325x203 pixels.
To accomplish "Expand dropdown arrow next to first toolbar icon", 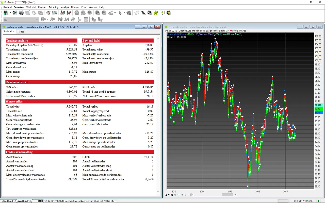I will 10,13.
